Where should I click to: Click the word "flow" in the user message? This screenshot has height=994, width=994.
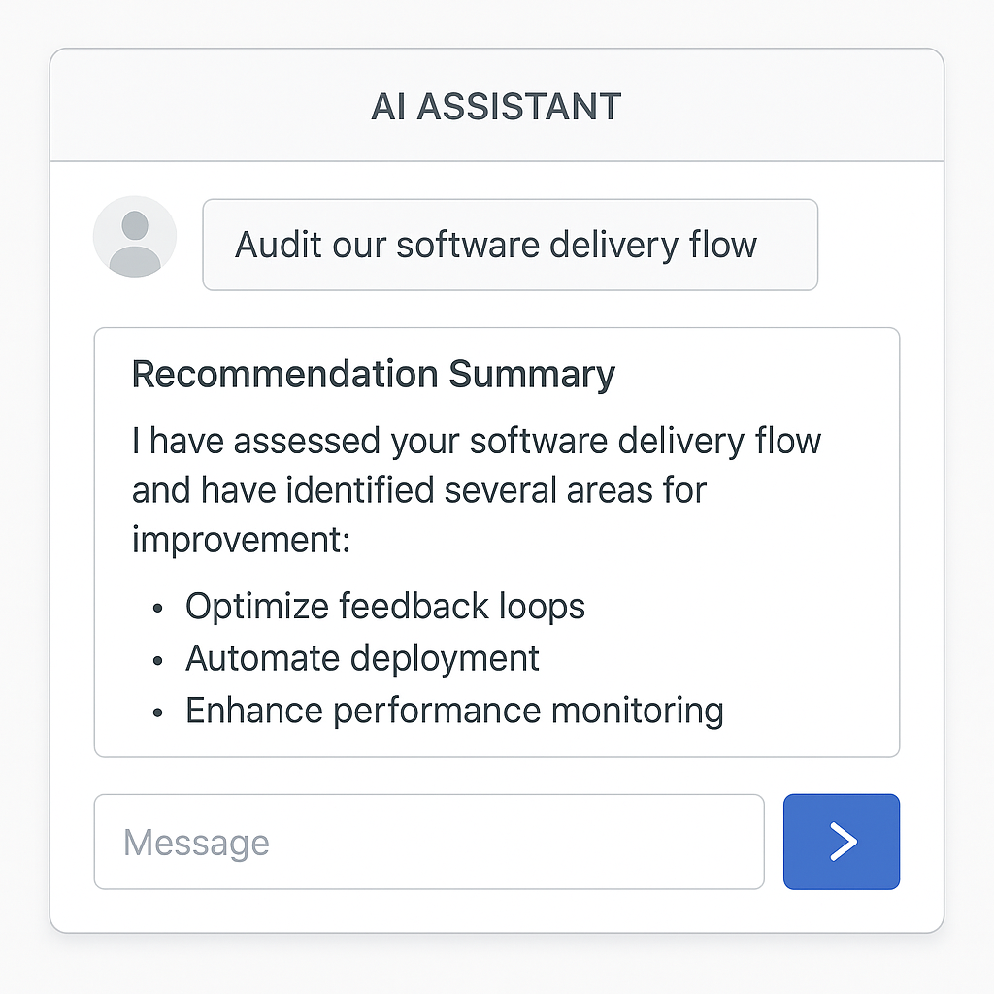[x=723, y=245]
